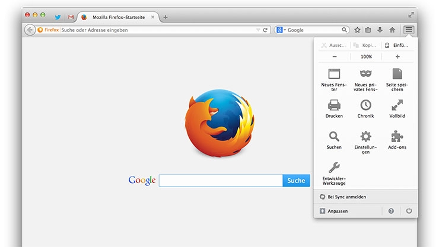
Task: Click Kopieren (copy) in menu
Action: pos(365,45)
